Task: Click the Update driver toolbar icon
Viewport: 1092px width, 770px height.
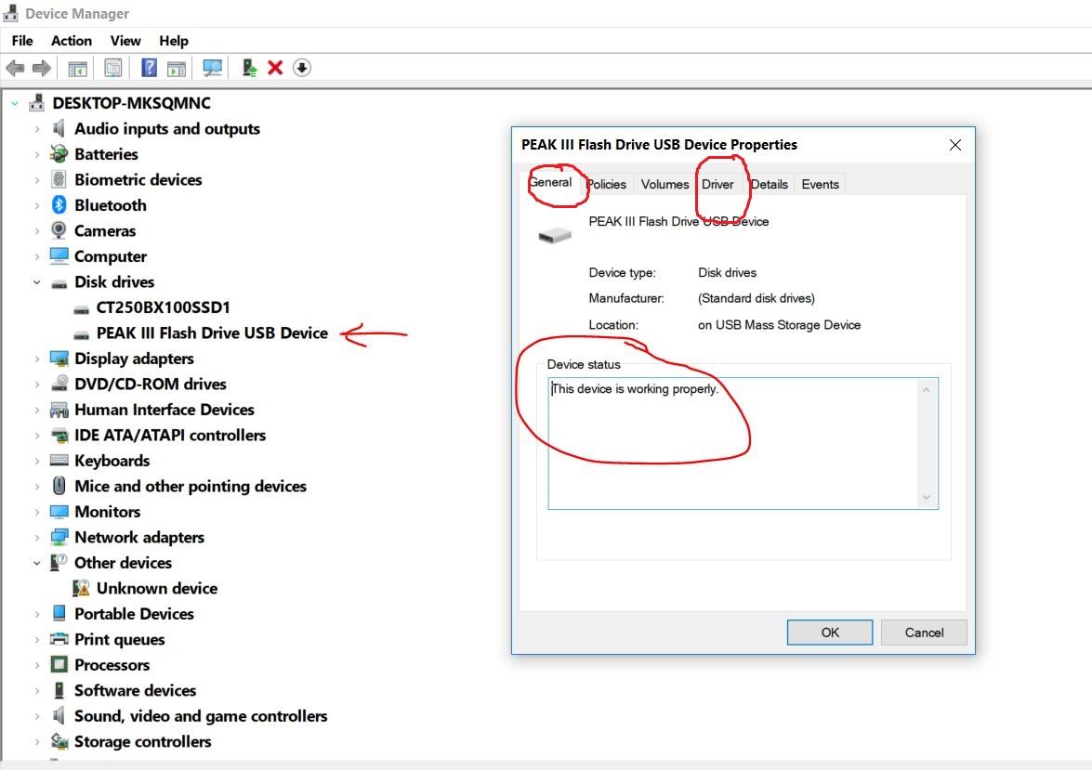Action: (249, 68)
